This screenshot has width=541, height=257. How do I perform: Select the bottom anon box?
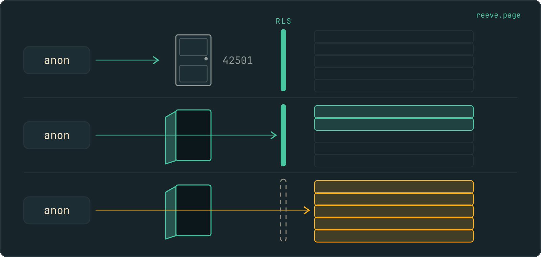(57, 210)
